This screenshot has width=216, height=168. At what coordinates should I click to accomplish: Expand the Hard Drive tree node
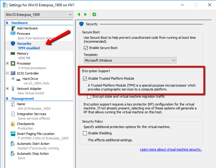[x=13, y=78]
